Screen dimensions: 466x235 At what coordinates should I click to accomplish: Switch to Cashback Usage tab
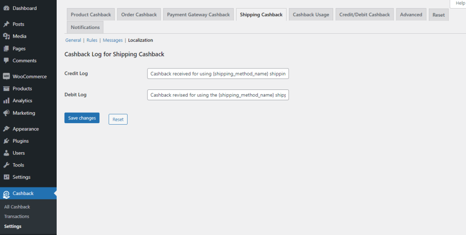[311, 15]
